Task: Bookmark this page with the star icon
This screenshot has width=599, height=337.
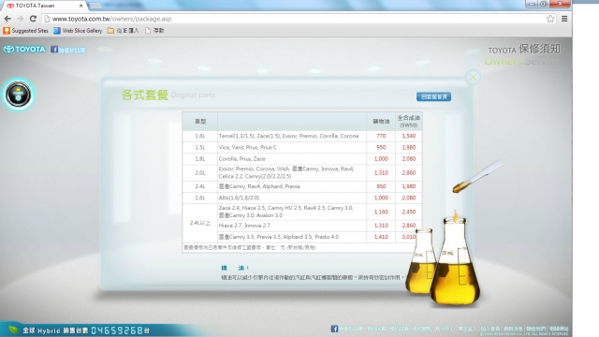Action: [550, 19]
